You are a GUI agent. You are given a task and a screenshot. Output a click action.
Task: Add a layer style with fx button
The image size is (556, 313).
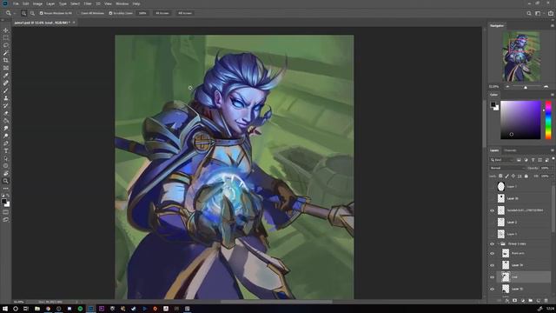(x=507, y=301)
